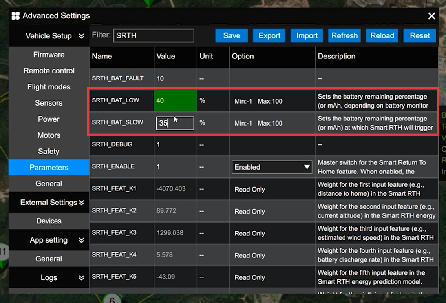
Task: Reset parameters using the Reset button
Action: tap(420, 36)
